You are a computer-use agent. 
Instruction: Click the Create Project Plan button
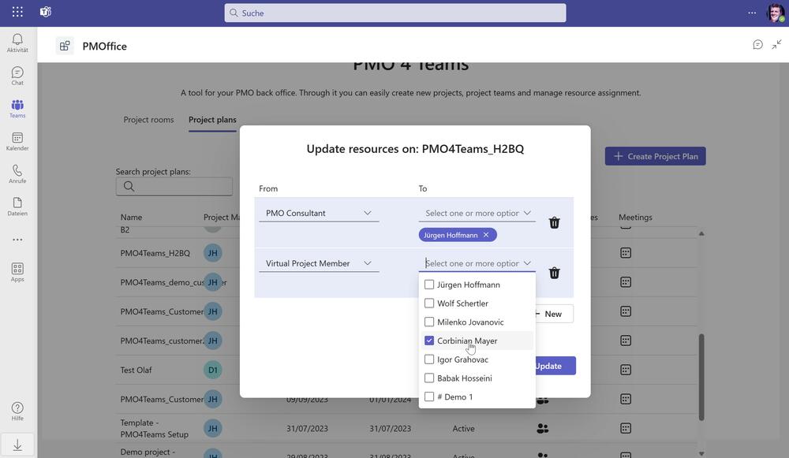(x=655, y=156)
